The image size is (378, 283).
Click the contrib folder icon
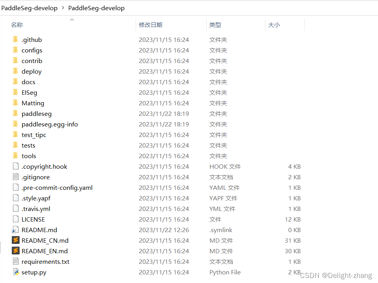click(x=15, y=60)
